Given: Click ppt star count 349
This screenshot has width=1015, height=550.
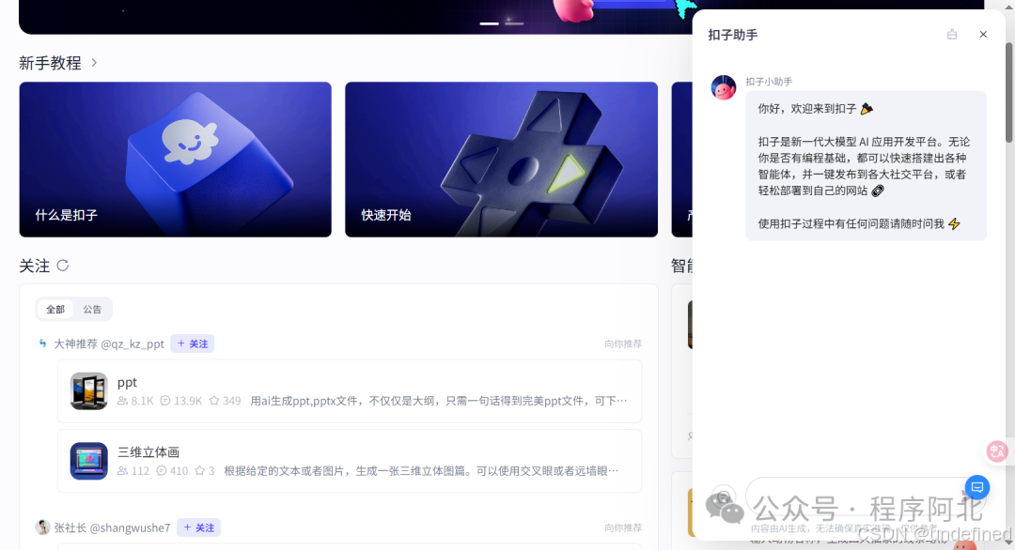Looking at the screenshot, I should 225,401.
